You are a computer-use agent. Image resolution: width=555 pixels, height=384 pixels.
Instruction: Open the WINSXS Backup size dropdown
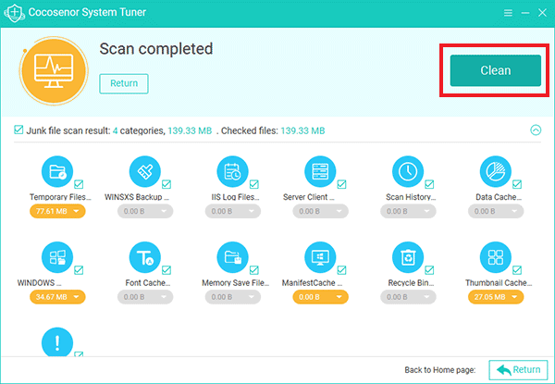coord(145,211)
